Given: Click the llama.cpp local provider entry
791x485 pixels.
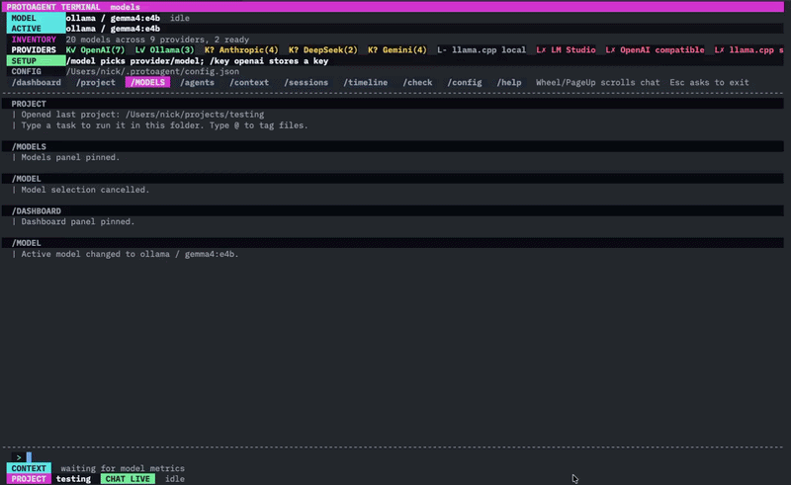Looking at the screenshot, I should pos(482,50).
